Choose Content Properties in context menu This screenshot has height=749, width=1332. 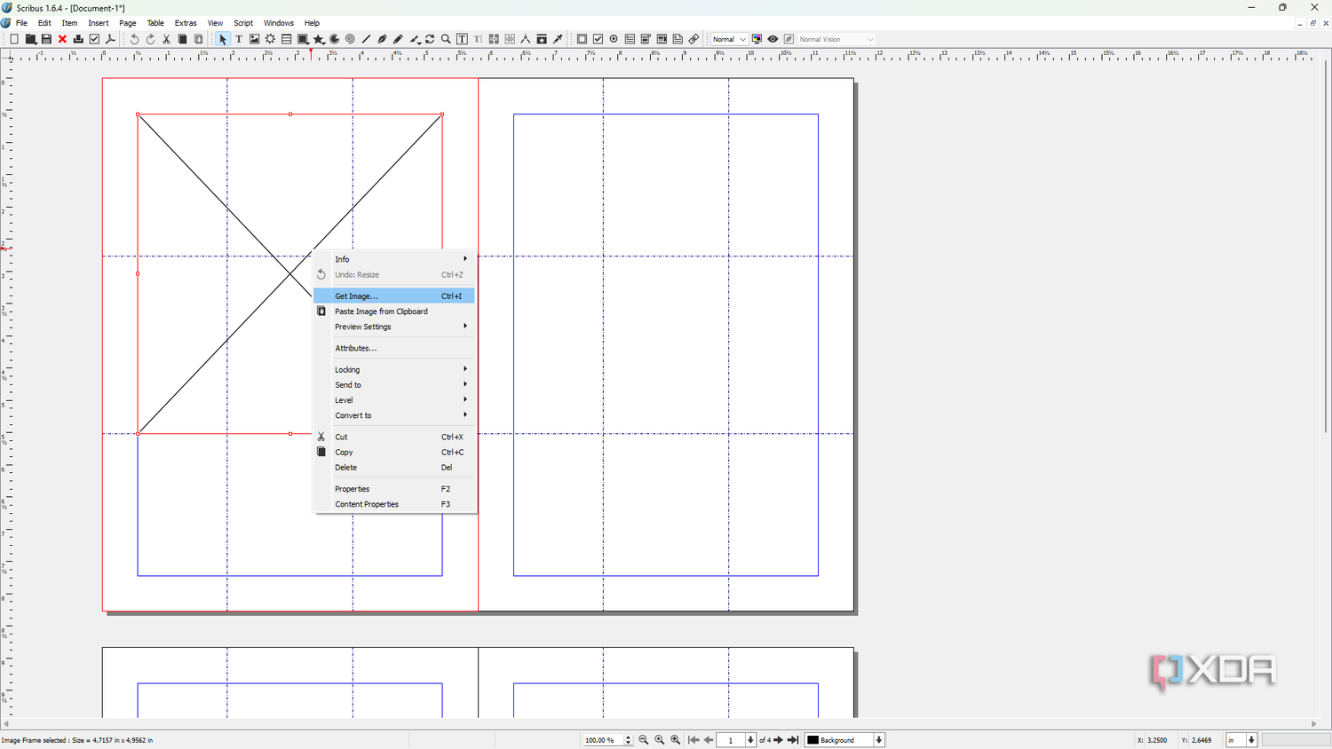coord(395,504)
